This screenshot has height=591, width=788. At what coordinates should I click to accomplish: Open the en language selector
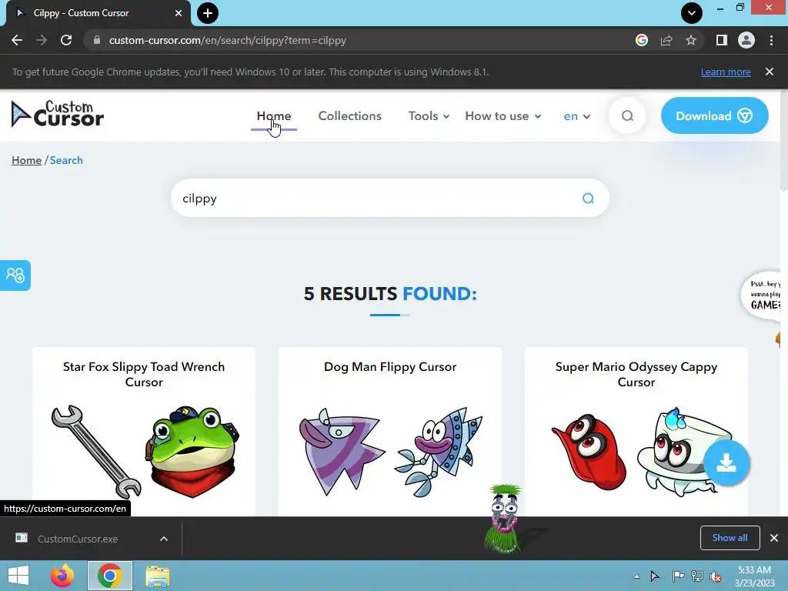576,117
